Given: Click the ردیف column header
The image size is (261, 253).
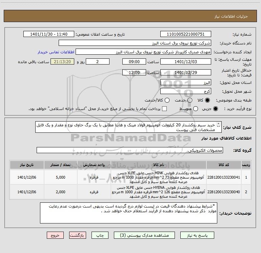Looking at the screenshot, I should 246,165.
